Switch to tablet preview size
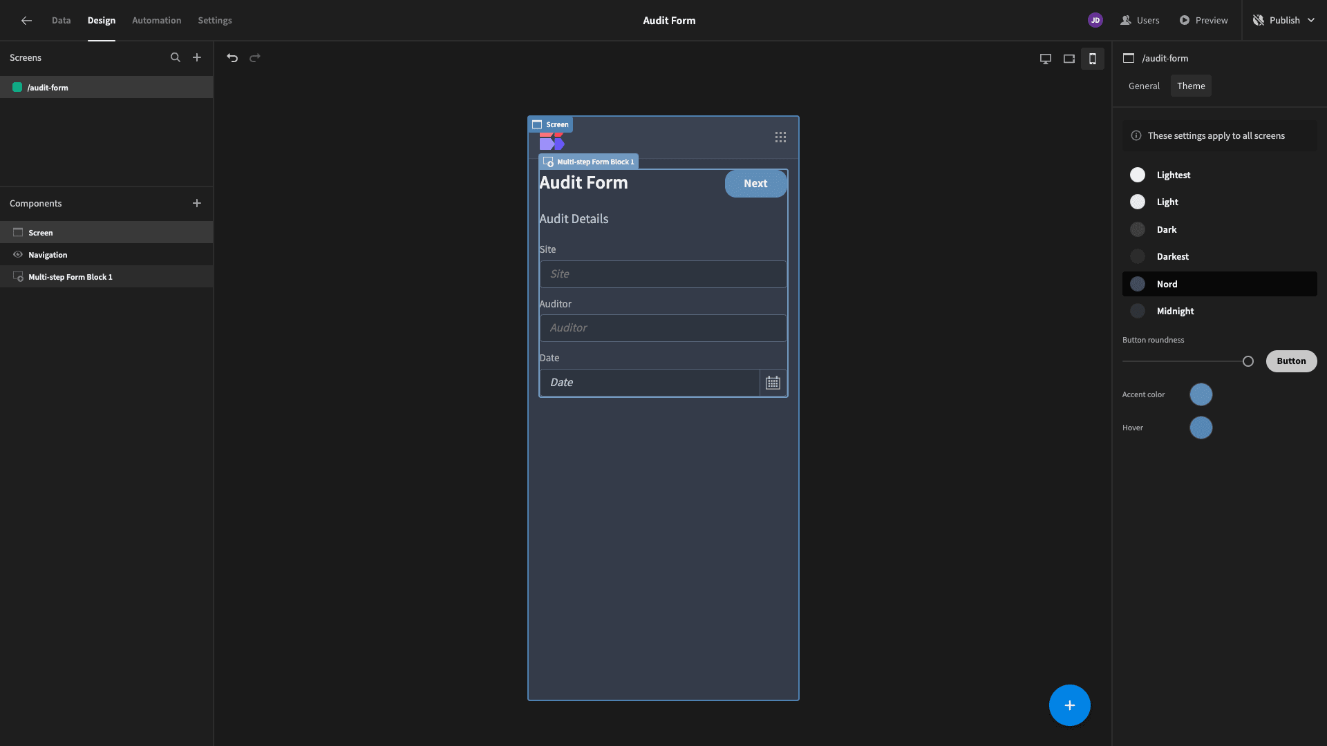Image resolution: width=1327 pixels, height=746 pixels. [x=1069, y=59]
